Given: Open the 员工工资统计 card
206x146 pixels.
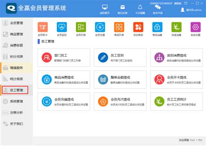Looking at the screenshot, I should tap(177, 101).
